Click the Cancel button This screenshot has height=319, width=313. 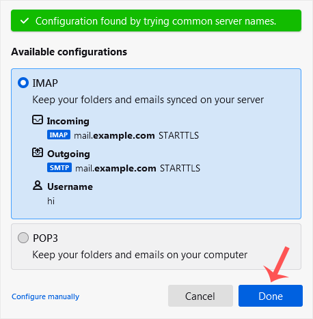[200, 296]
